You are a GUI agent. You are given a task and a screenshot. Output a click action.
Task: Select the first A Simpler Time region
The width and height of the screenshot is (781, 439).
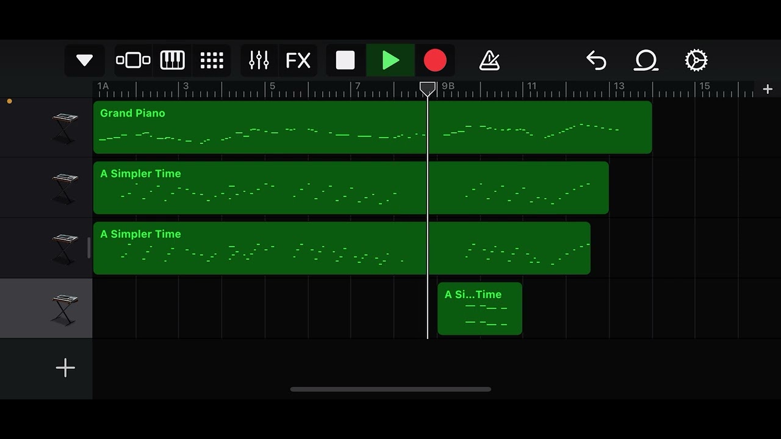point(351,187)
